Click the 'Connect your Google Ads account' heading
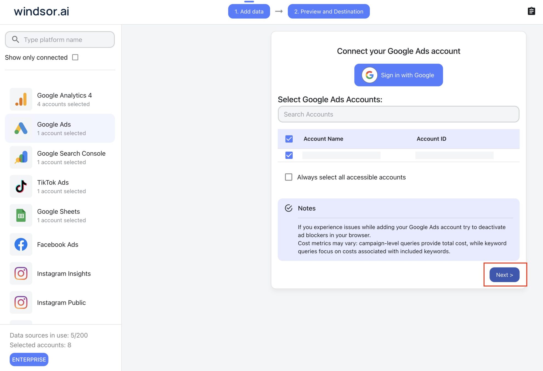Viewport: 543px width, 371px height. 398,51
